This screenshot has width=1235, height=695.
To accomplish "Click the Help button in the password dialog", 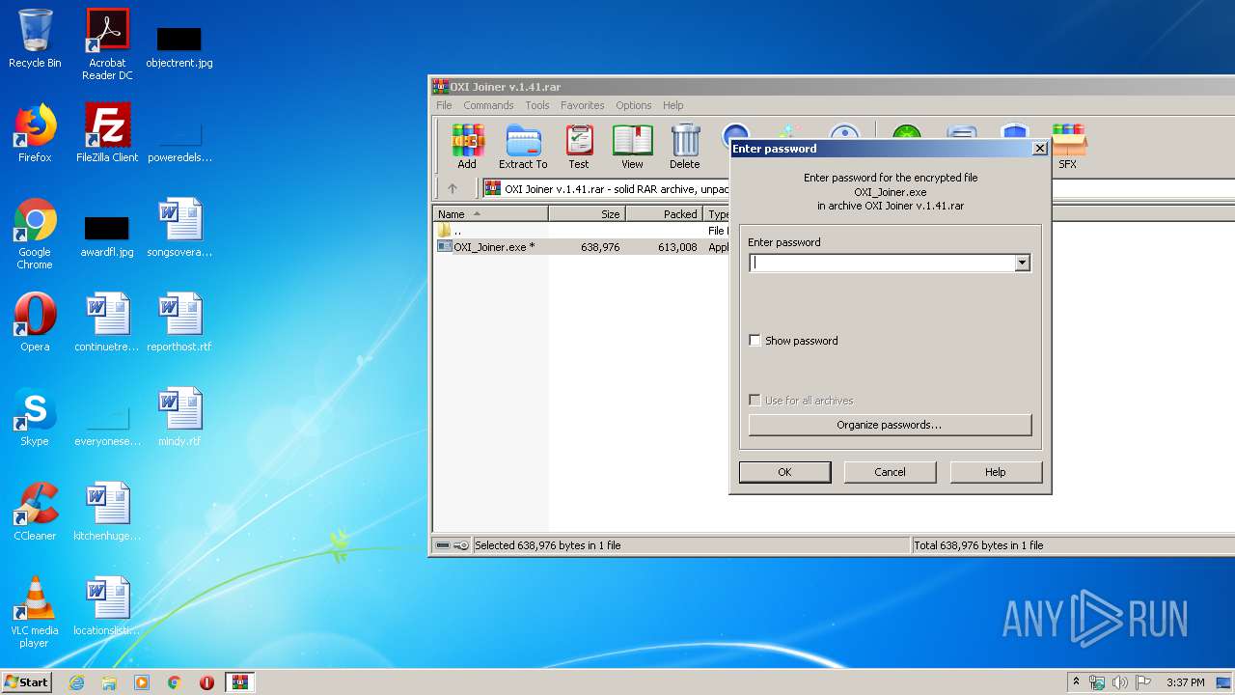I will tap(996, 472).
